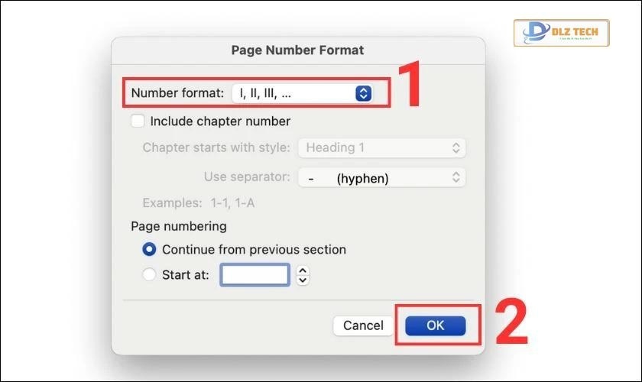Click the Chapter starts with style label
642x382 pixels.
point(216,147)
